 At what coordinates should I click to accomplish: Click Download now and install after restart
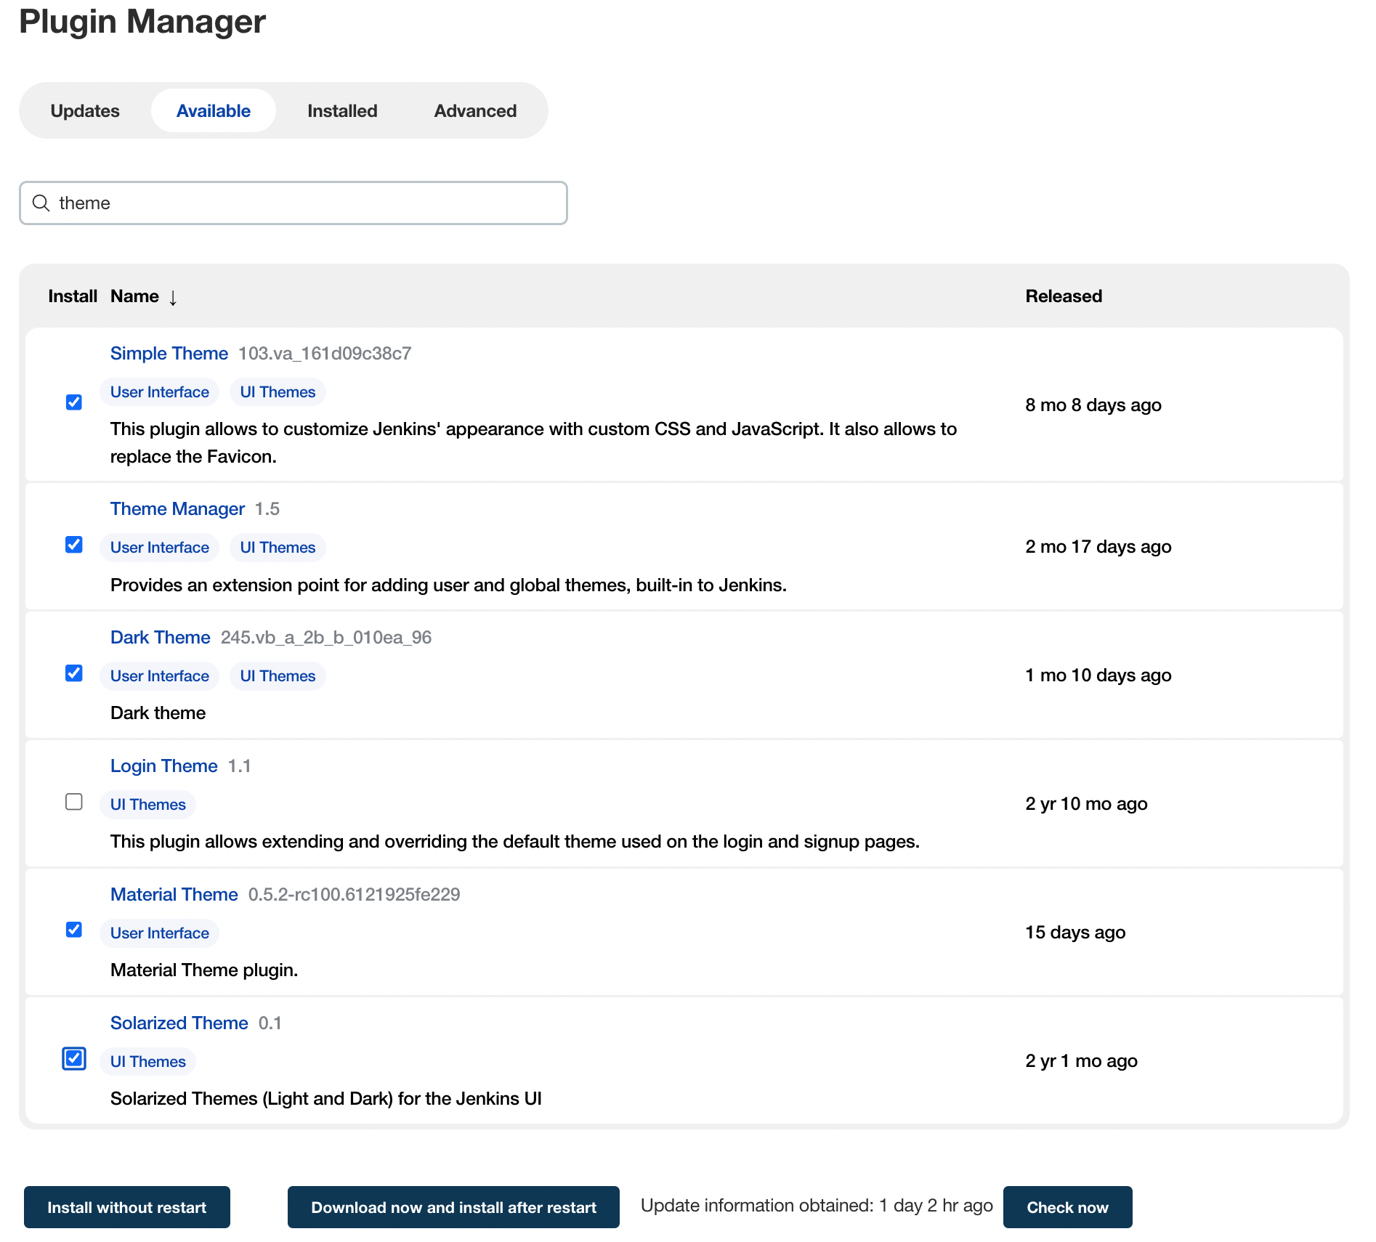pyautogui.click(x=453, y=1207)
